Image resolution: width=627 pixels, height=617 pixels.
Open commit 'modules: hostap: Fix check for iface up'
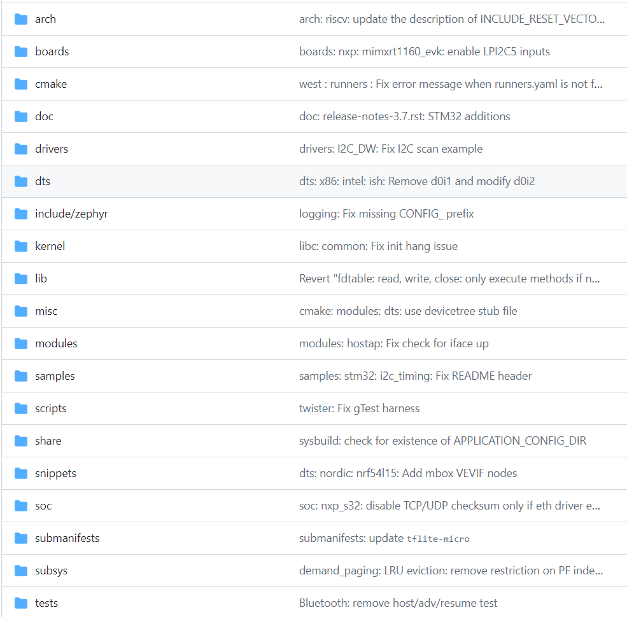tap(394, 343)
